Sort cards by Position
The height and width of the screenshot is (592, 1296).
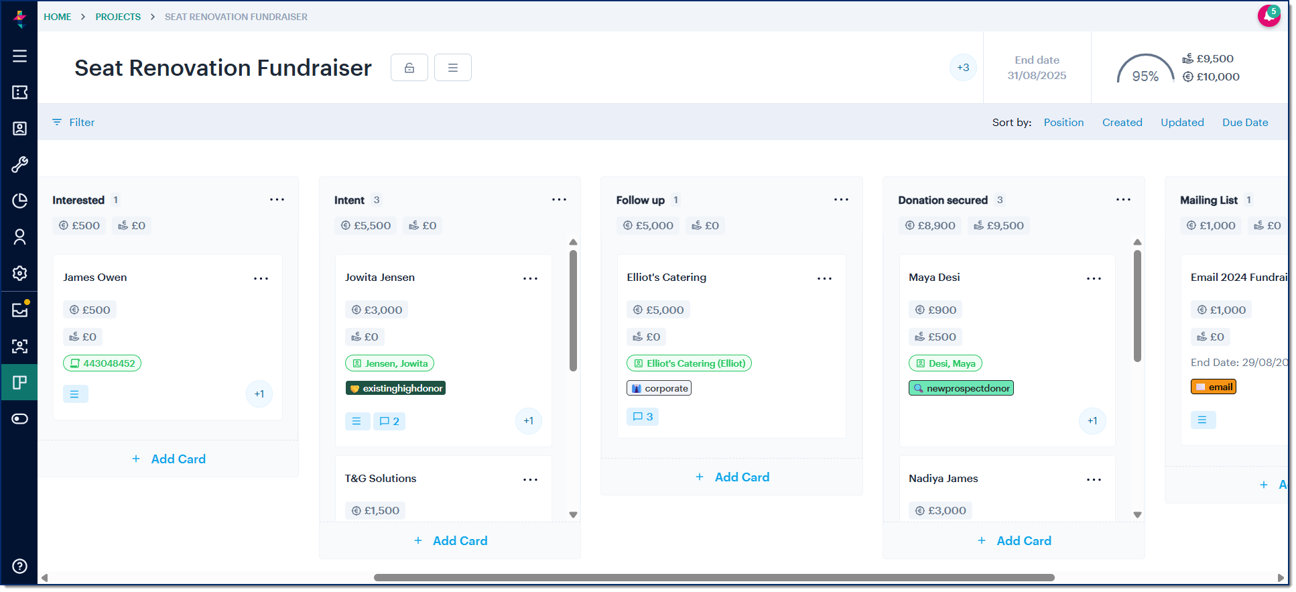(1063, 123)
